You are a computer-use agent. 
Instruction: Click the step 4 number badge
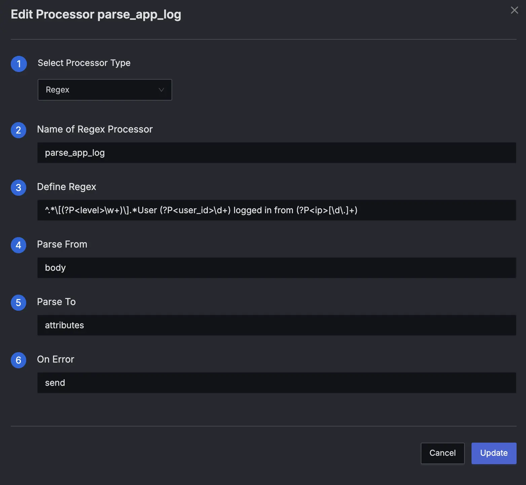pos(18,245)
